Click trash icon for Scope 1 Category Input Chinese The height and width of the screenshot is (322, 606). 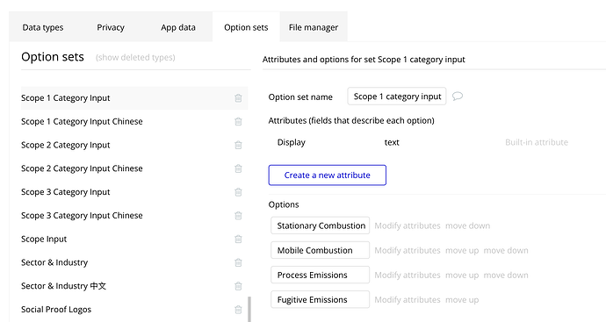(238, 122)
